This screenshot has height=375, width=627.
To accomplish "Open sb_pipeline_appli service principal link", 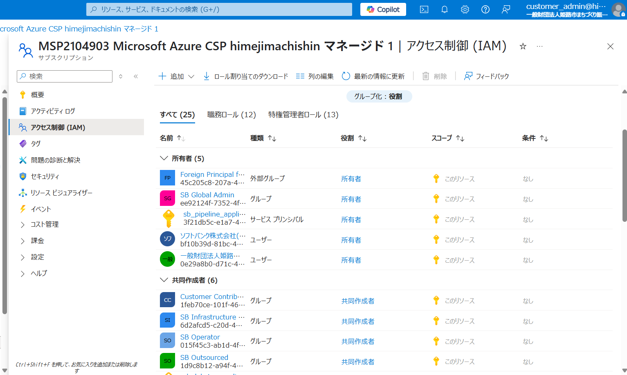I will 214,214.
